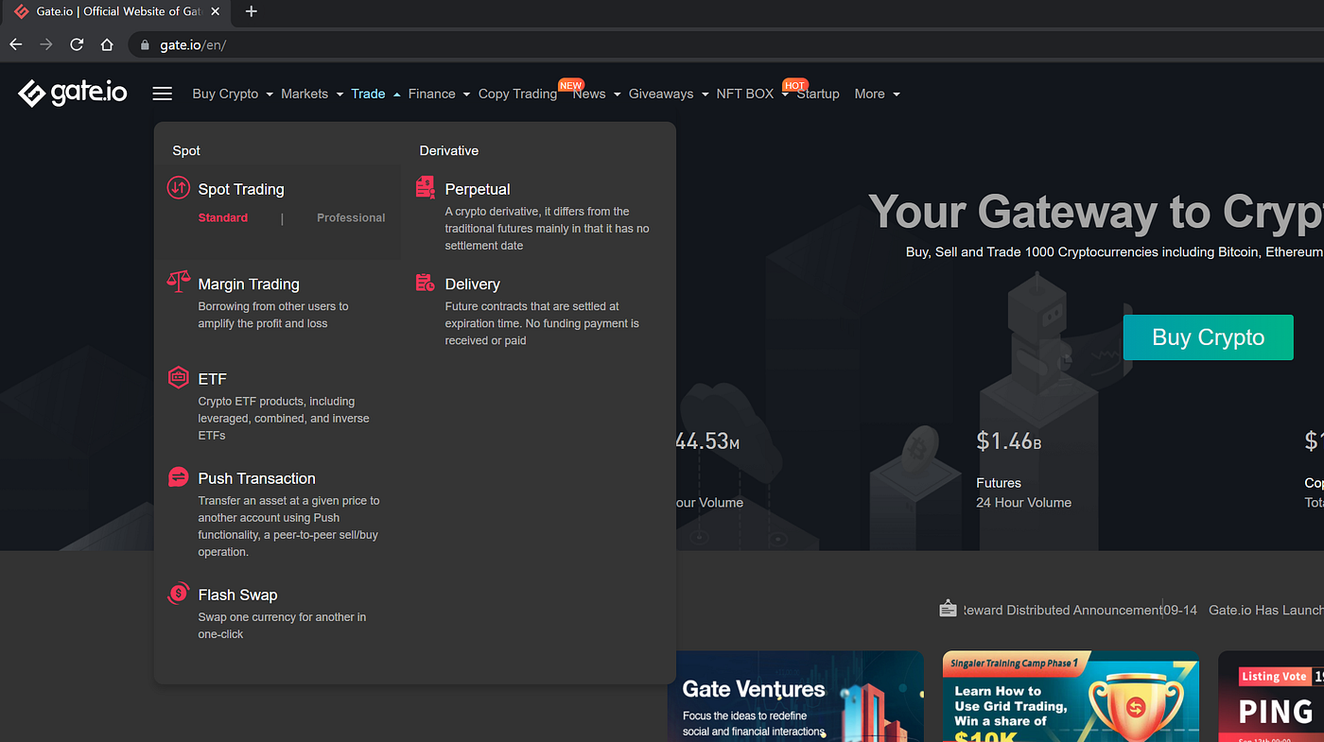1324x742 pixels.
Task: Click the Reward Distributed Announcement ticker
Action: click(1062, 610)
